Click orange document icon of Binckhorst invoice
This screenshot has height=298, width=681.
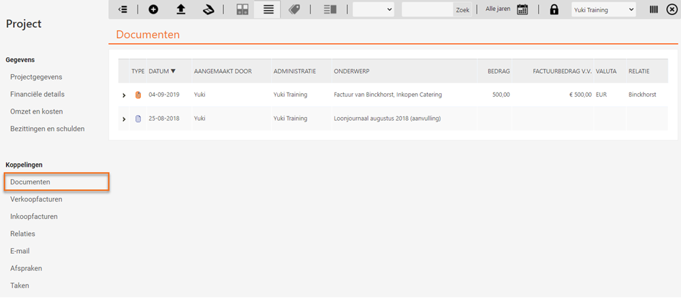coord(138,95)
